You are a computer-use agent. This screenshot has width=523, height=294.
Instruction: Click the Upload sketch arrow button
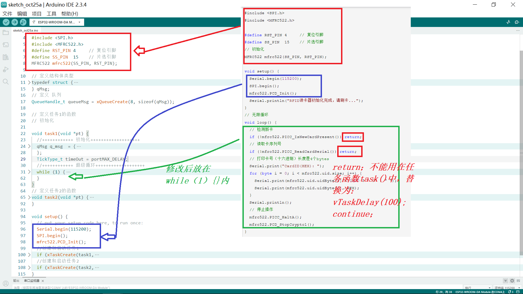click(x=15, y=22)
